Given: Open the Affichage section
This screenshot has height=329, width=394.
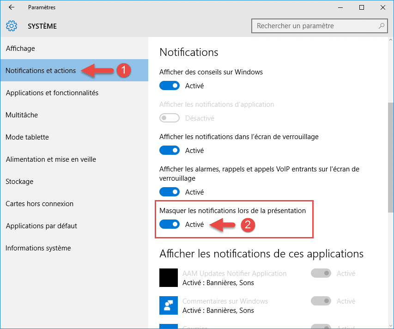Looking at the screenshot, I should pyautogui.click(x=74, y=48).
